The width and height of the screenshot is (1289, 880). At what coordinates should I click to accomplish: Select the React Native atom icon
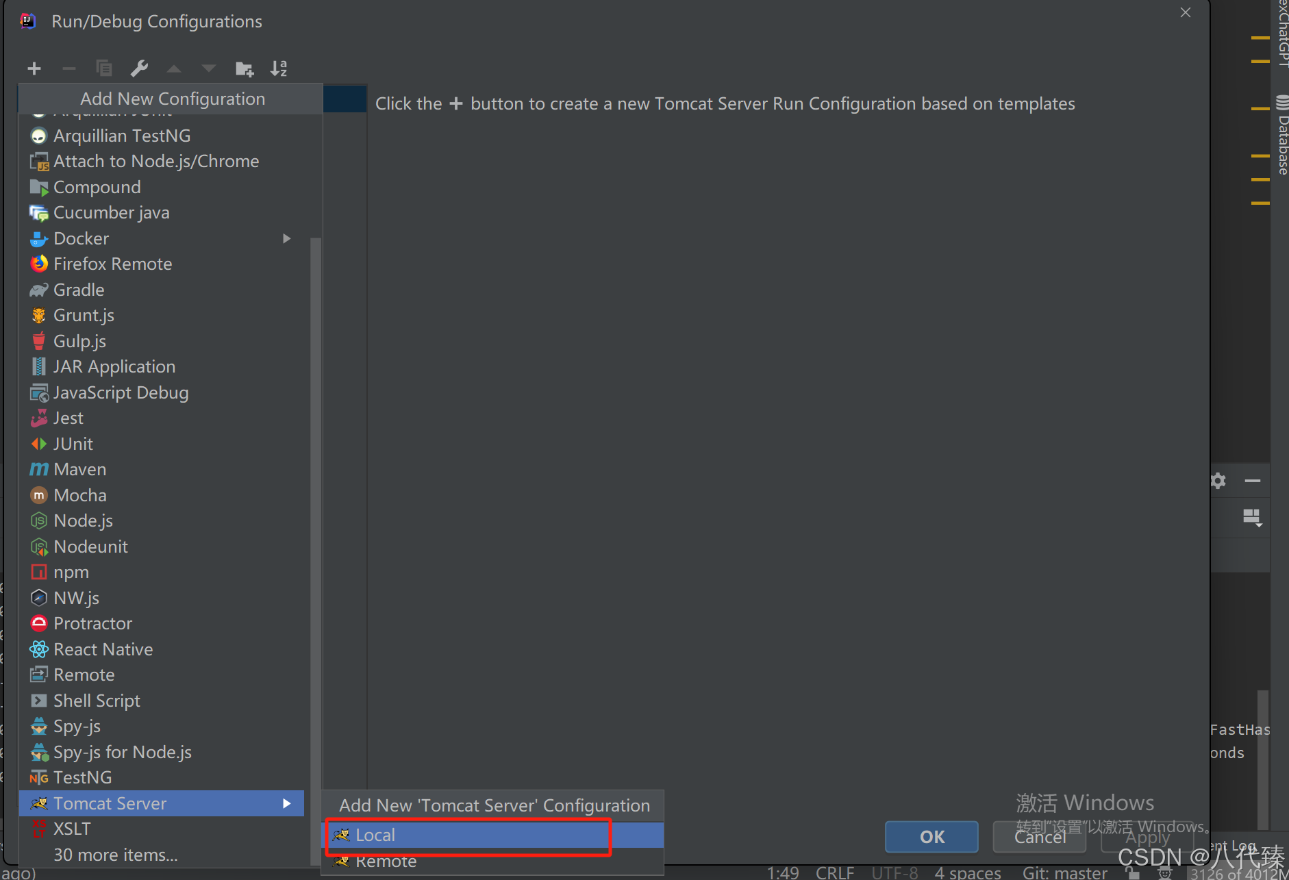[39, 649]
